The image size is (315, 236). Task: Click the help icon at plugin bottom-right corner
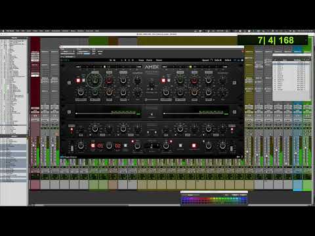point(241,157)
